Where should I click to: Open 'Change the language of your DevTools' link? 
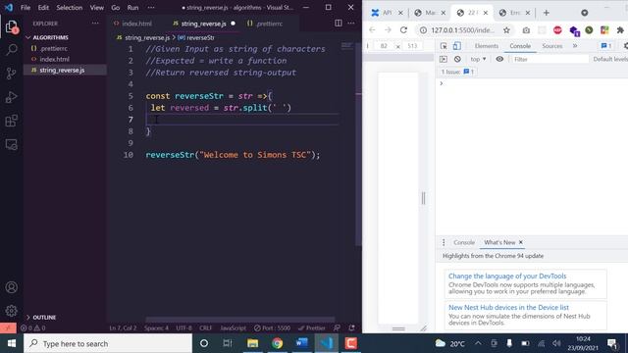pyautogui.click(x=507, y=277)
